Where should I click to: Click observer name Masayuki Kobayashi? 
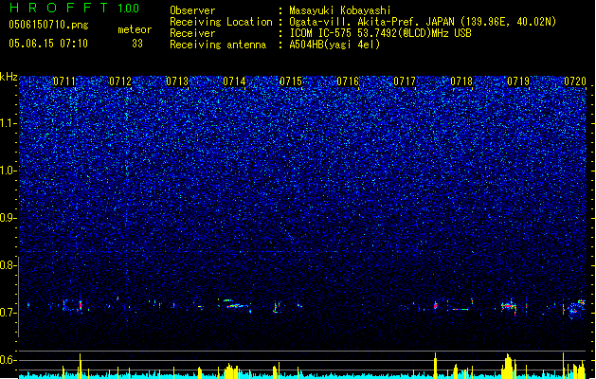click(339, 10)
